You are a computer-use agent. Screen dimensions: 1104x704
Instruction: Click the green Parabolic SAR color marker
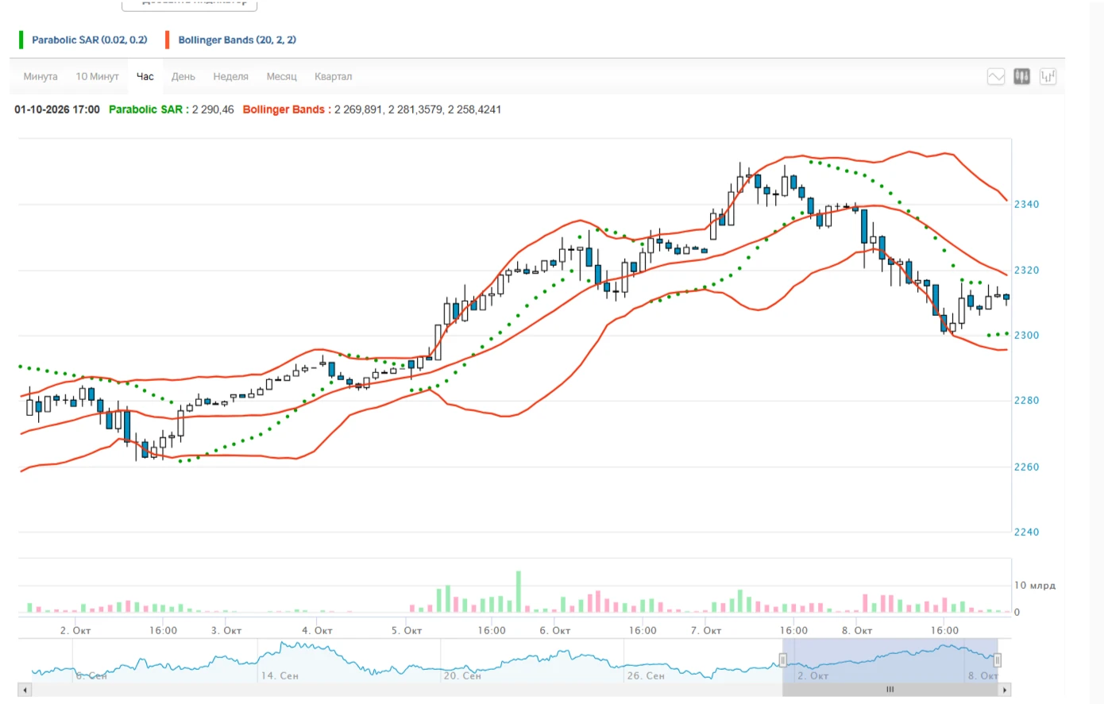click(x=21, y=40)
